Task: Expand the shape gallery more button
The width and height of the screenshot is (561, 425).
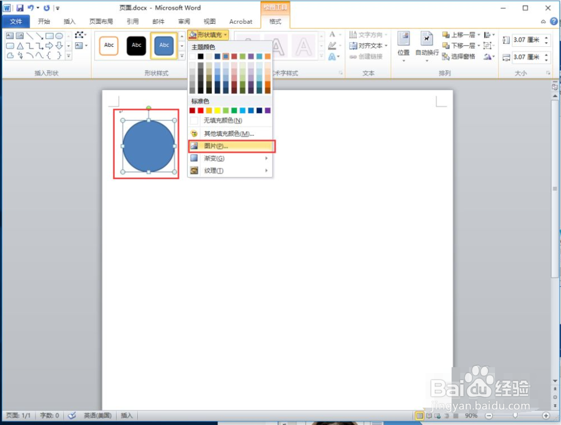Action: [68, 56]
